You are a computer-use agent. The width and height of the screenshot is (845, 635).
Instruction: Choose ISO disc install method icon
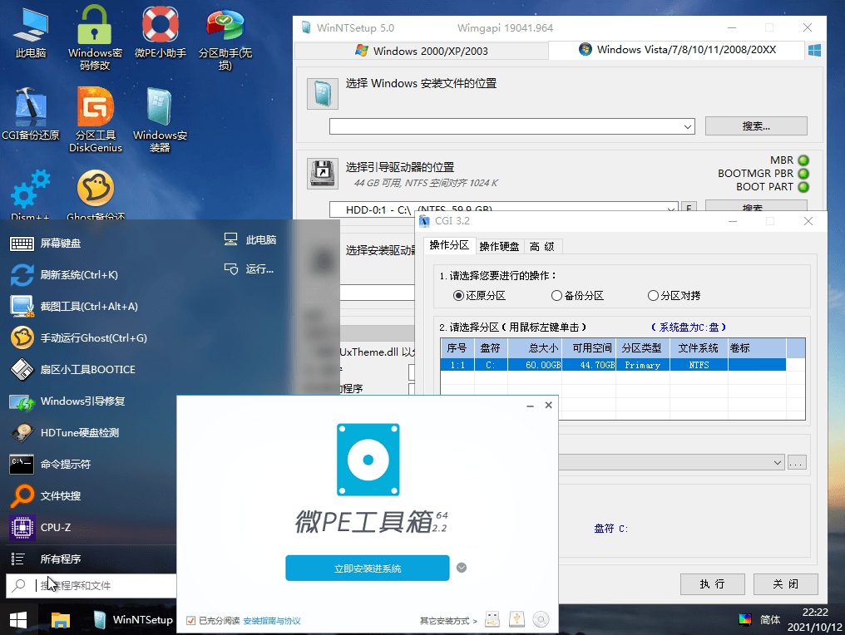coord(541,619)
